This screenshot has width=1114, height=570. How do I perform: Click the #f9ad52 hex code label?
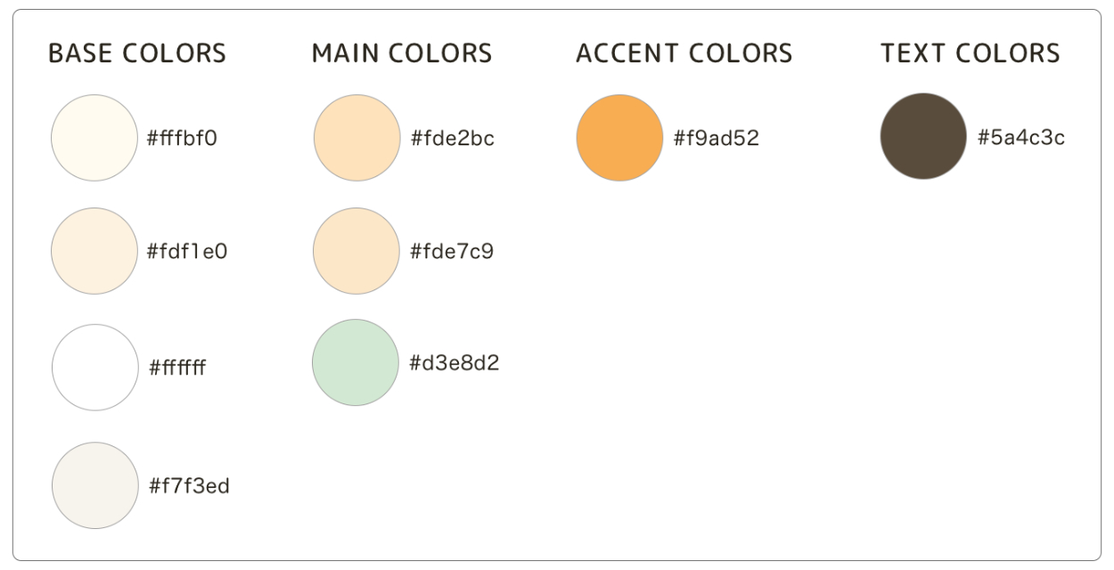[x=717, y=139]
